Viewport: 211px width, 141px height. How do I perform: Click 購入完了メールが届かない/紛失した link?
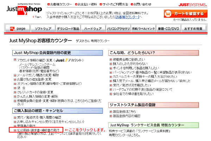(152, 81)
